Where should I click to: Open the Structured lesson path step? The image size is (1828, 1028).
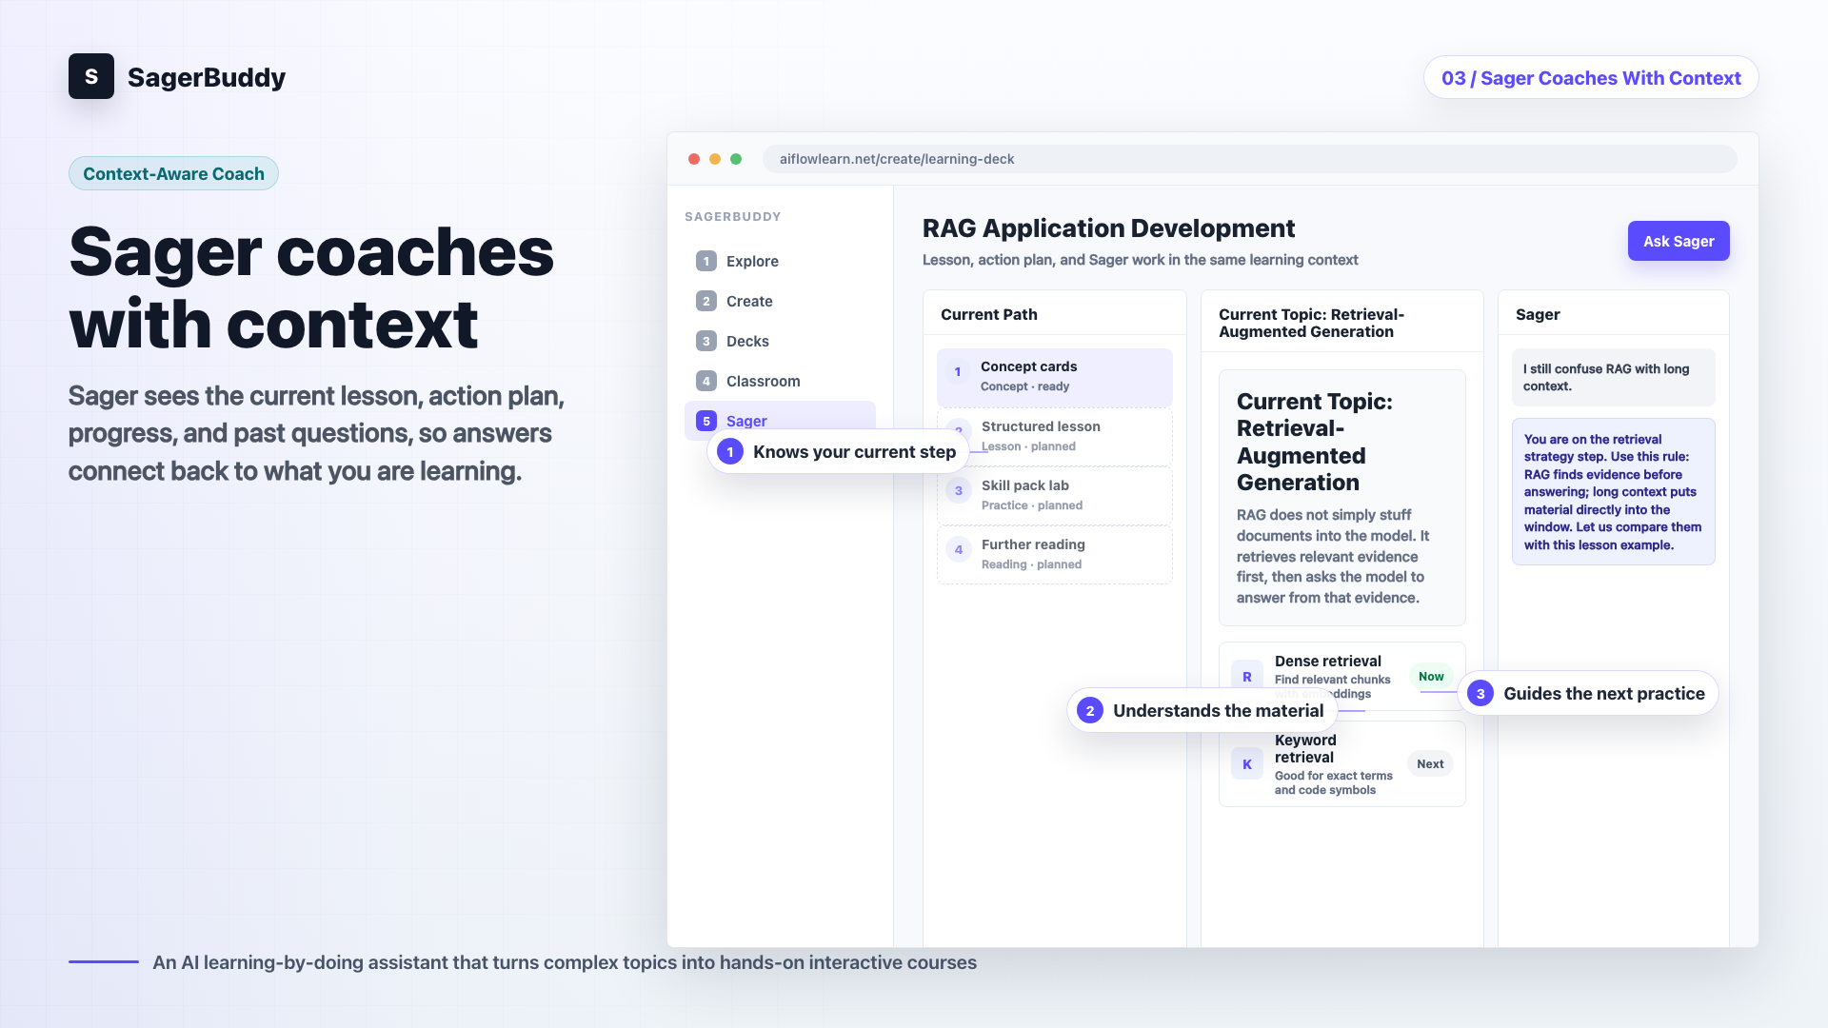click(1055, 437)
